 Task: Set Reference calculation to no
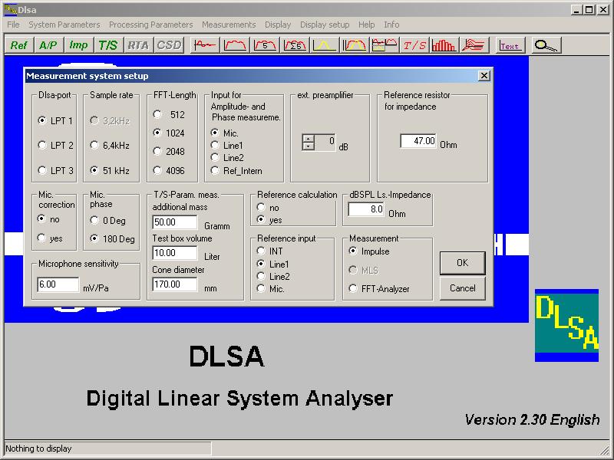pyautogui.click(x=268, y=207)
